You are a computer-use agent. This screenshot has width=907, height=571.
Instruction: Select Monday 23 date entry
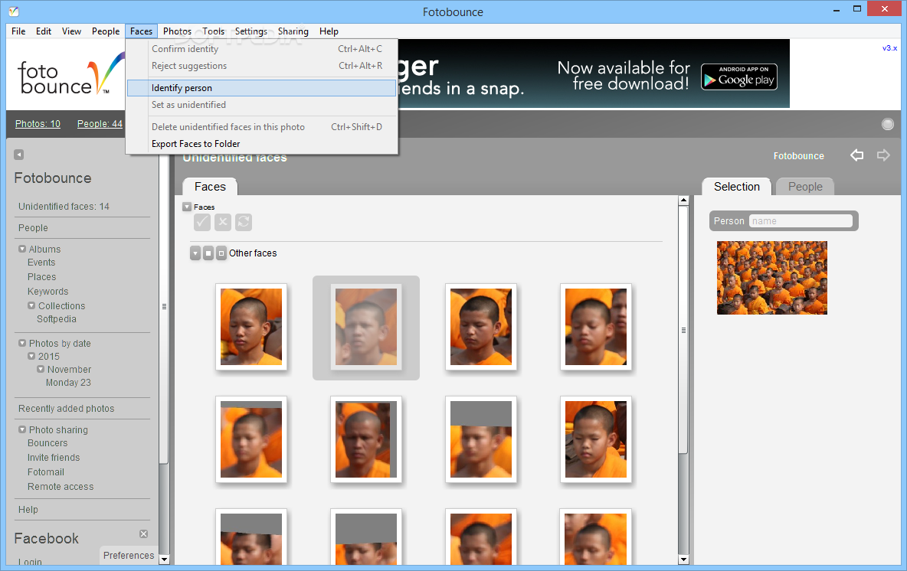pos(68,383)
